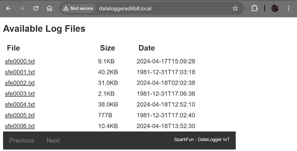Image resolution: width=297 pixels, height=151 pixels.
Task: Open the extensions puzzle icon
Action: (254, 8)
